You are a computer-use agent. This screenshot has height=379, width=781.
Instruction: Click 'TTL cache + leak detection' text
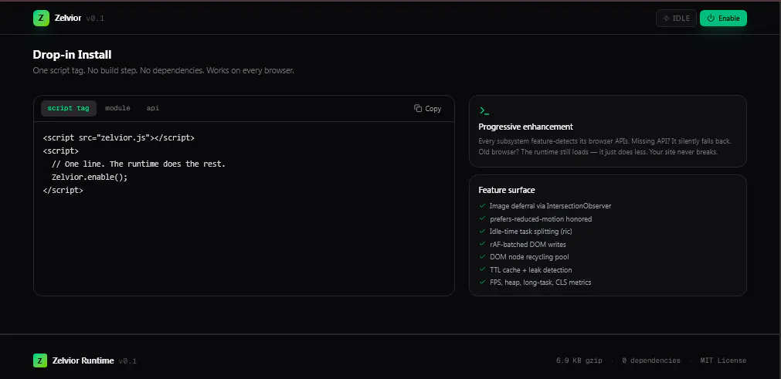(x=531, y=270)
